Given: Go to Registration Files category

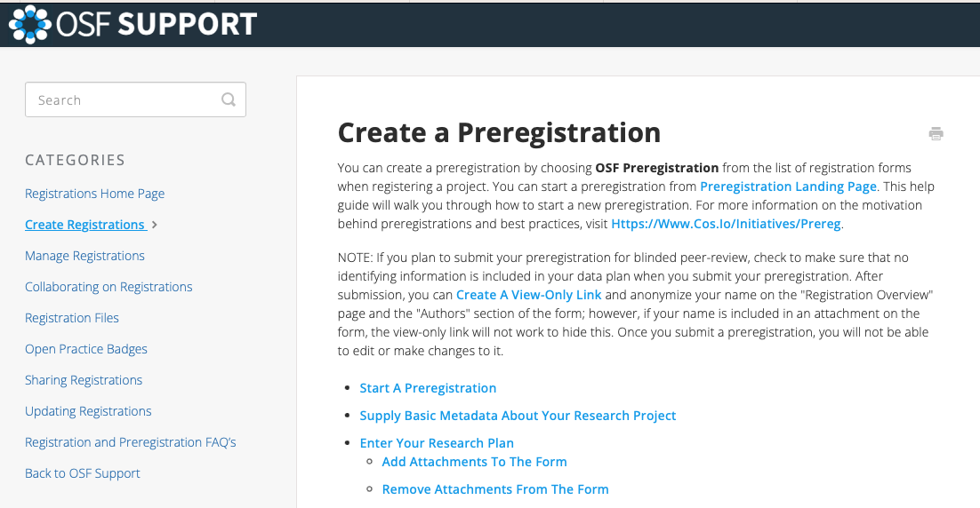Looking at the screenshot, I should coord(72,318).
